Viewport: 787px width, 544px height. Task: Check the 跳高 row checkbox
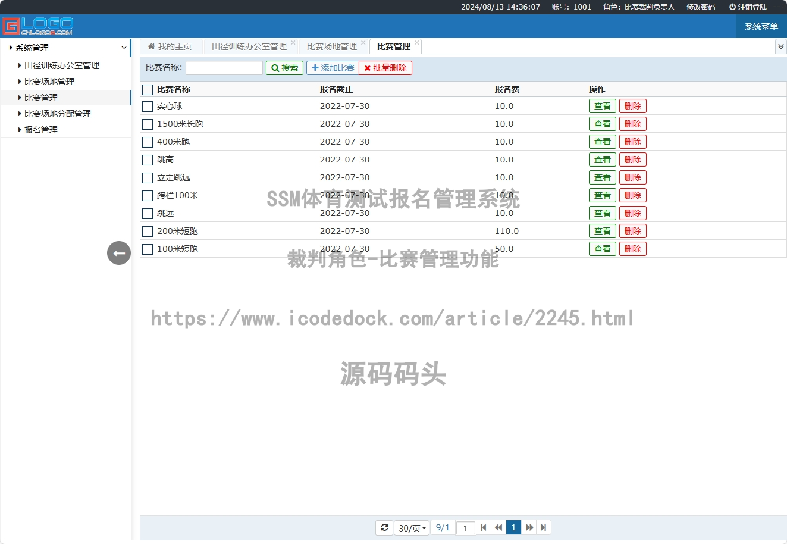pos(148,160)
